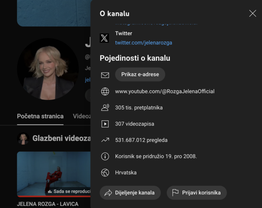
Task: Open the Glazbeni videozapisi section heading
Action: tap(61, 138)
